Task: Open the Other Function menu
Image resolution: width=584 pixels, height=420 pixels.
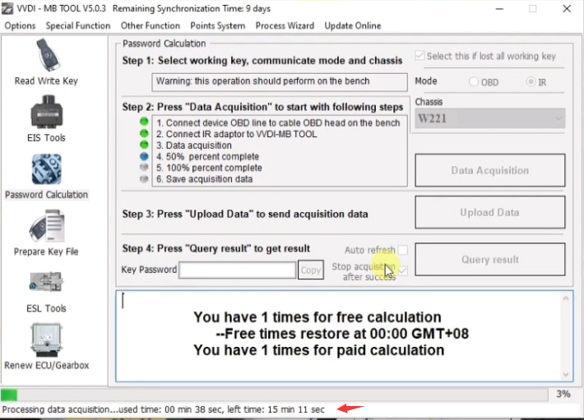Action: [x=150, y=25]
